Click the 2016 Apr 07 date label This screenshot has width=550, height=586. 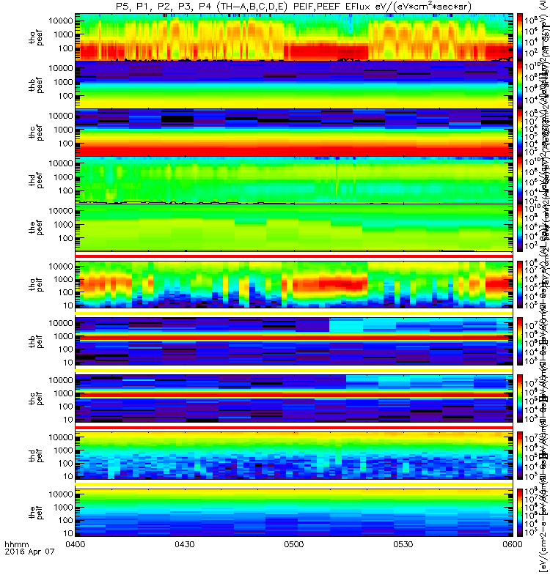coord(29,552)
